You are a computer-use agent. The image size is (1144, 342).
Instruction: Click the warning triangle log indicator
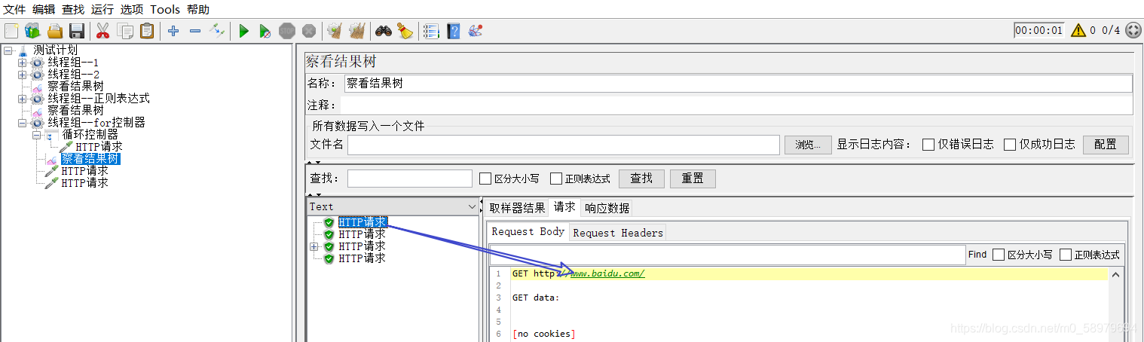(1078, 30)
